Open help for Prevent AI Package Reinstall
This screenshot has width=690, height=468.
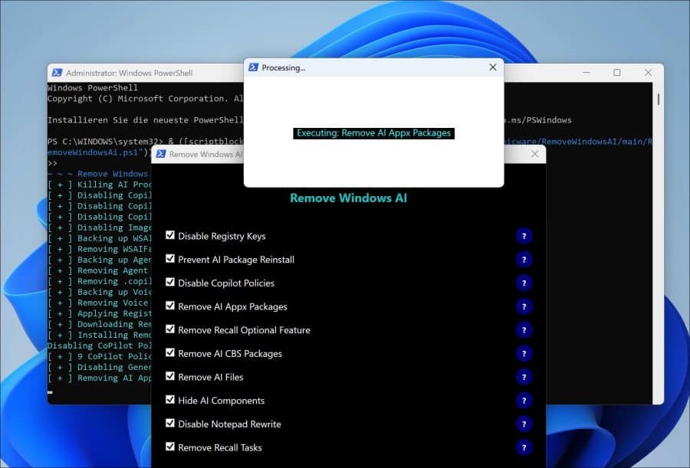click(x=524, y=260)
